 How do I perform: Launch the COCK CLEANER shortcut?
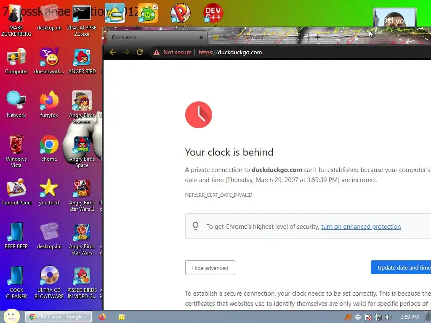[16, 282]
